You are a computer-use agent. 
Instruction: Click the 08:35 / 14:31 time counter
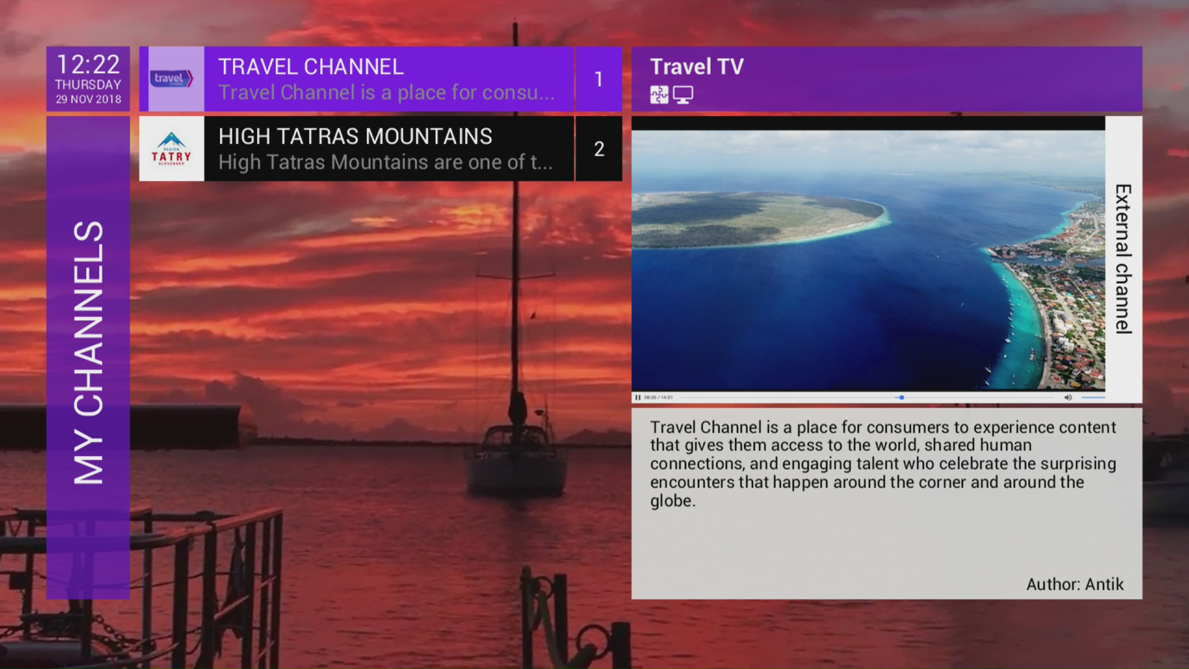[x=658, y=397]
